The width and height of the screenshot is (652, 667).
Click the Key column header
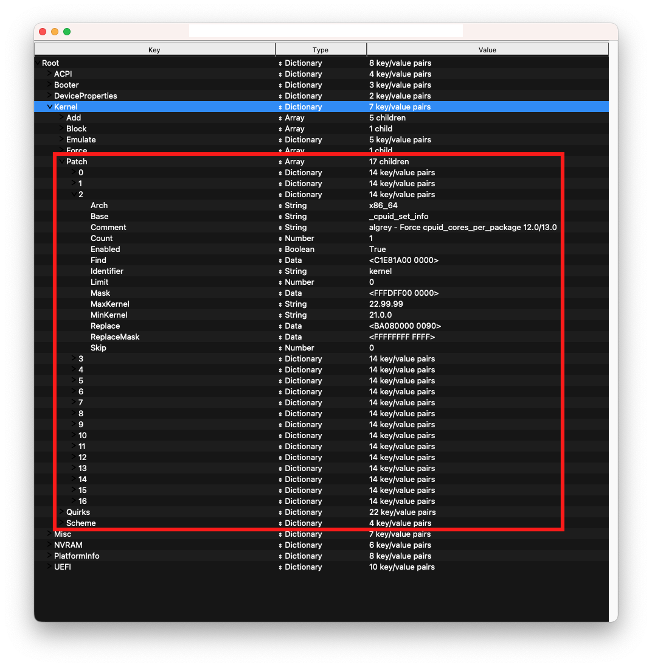click(154, 50)
